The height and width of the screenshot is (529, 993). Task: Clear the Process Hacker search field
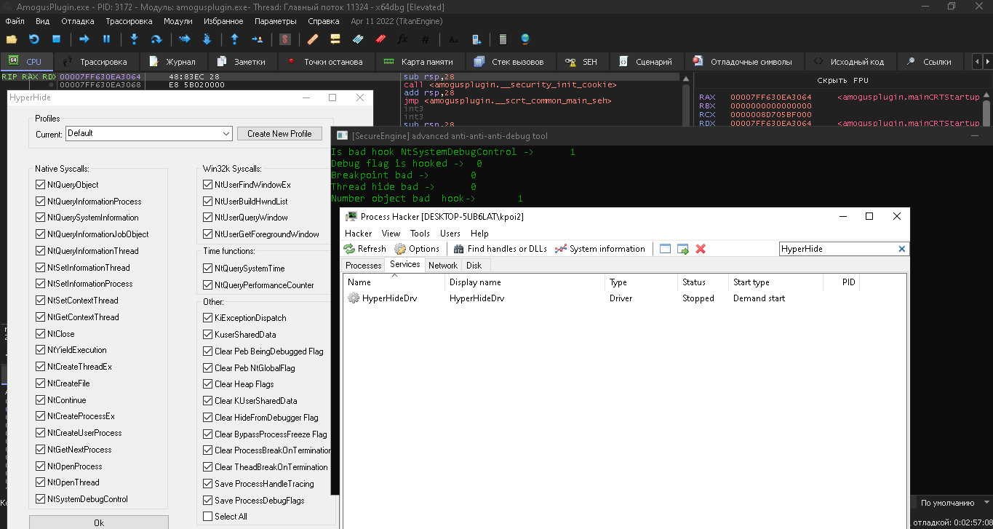(902, 249)
